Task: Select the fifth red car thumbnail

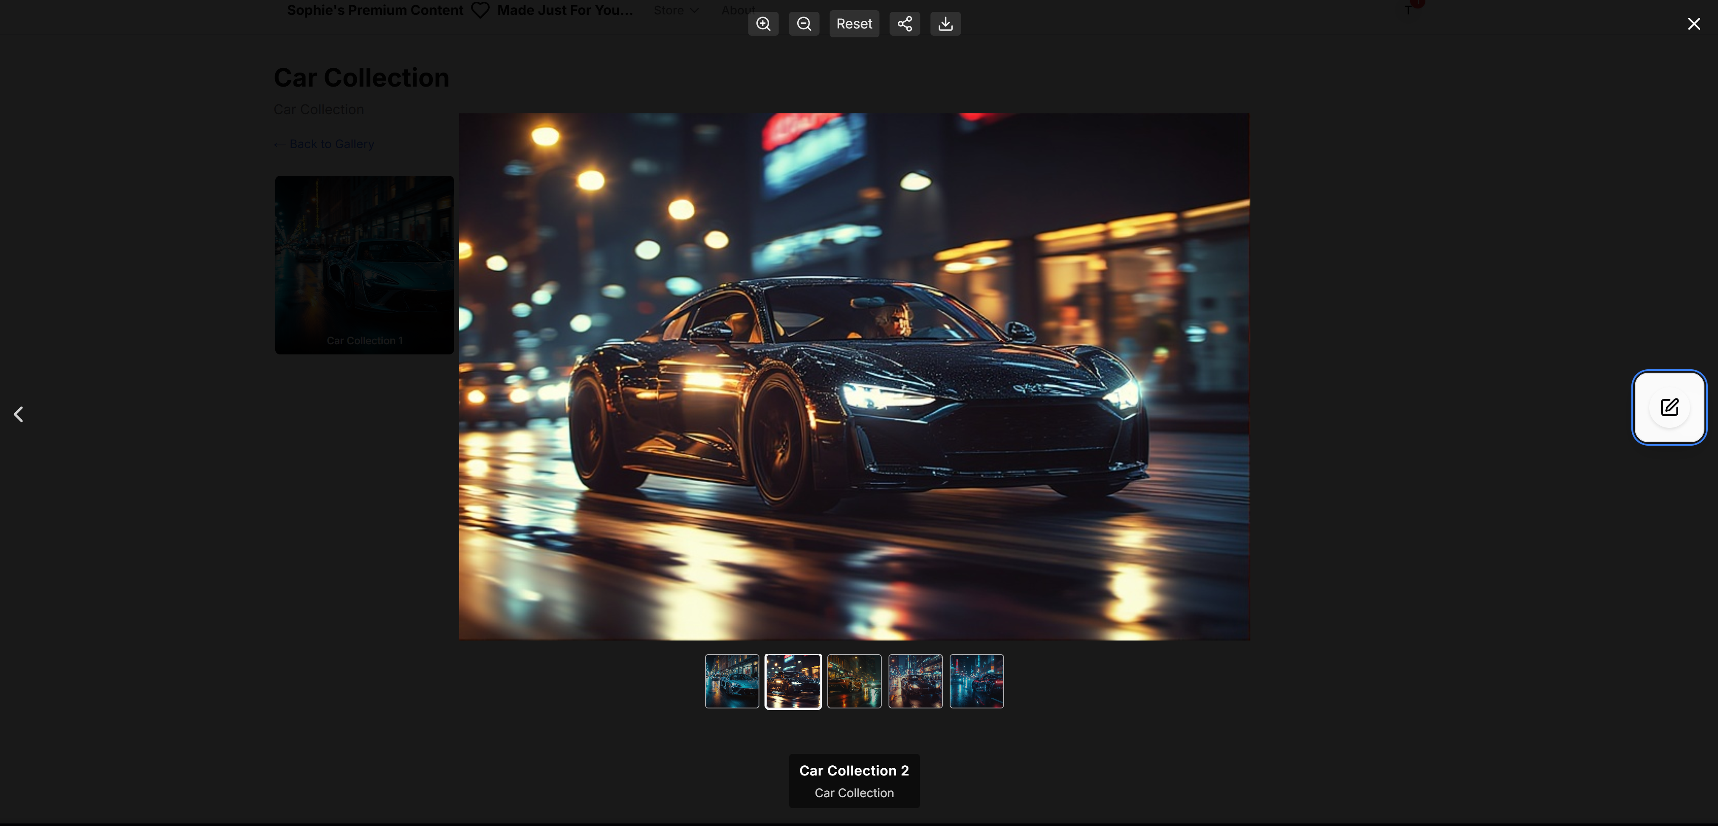Action: click(x=976, y=681)
